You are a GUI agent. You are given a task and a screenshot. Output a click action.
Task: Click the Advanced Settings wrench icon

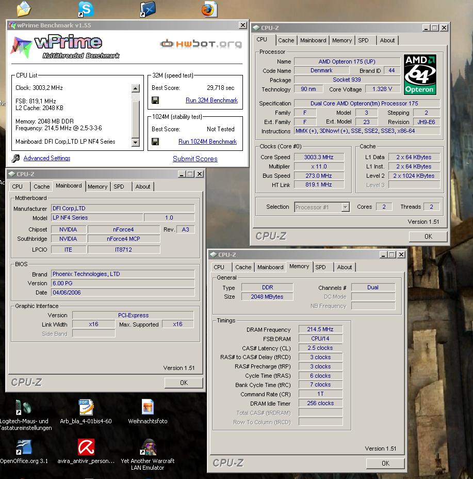15,158
